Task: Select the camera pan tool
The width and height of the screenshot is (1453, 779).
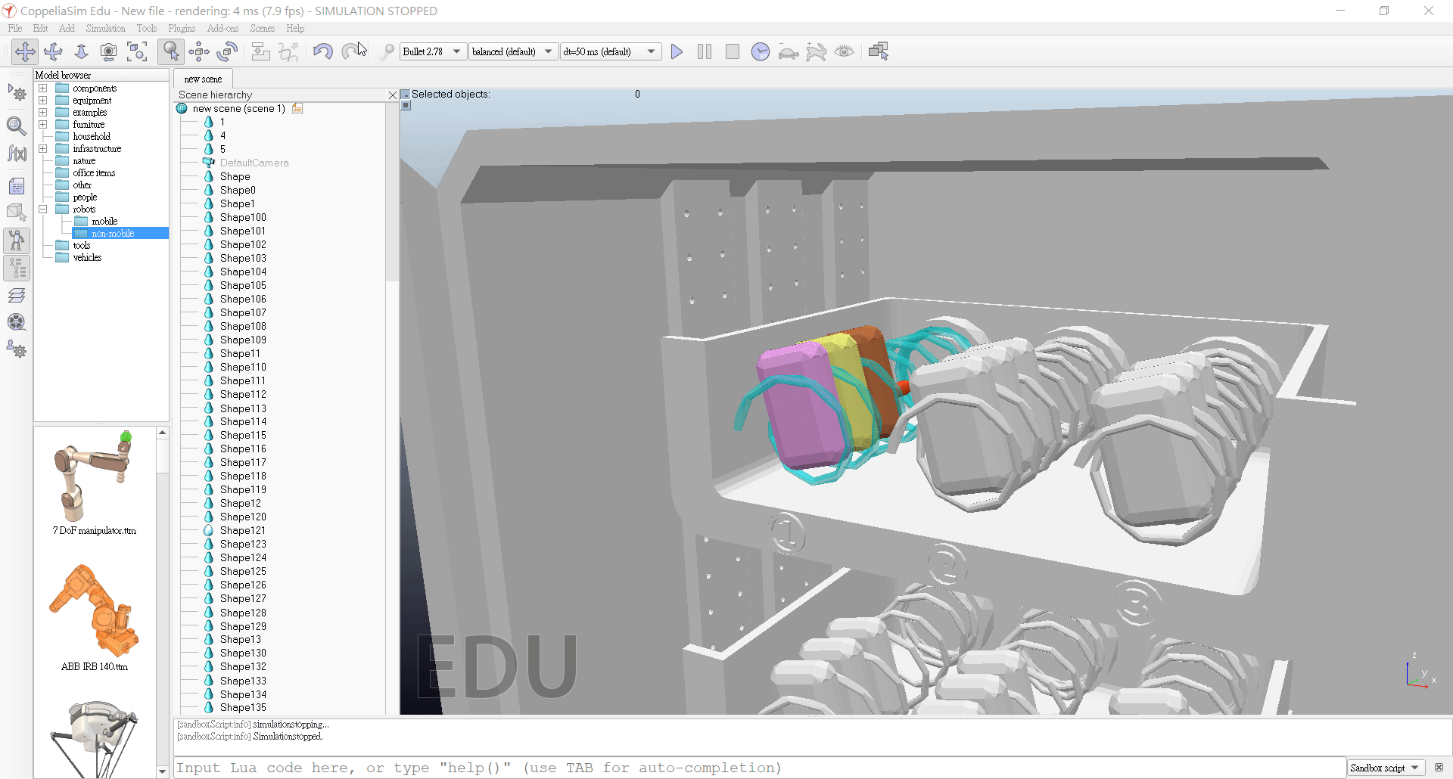Action: [x=25, y=51]
